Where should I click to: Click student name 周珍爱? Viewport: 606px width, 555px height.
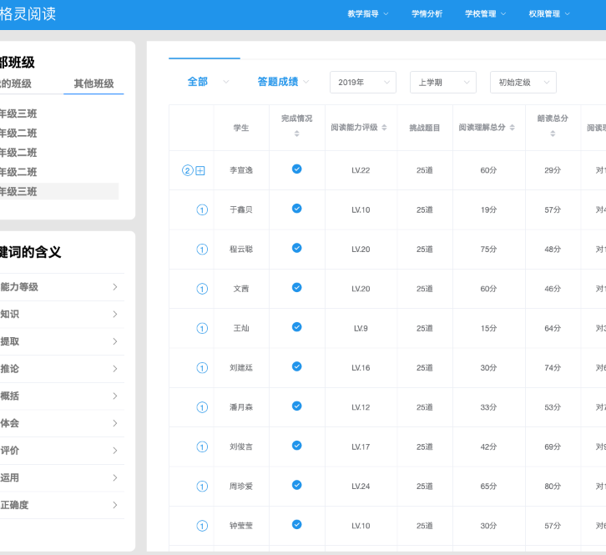241,487
